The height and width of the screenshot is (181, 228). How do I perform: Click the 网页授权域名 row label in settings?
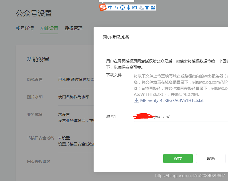click(x=39, y=162)
